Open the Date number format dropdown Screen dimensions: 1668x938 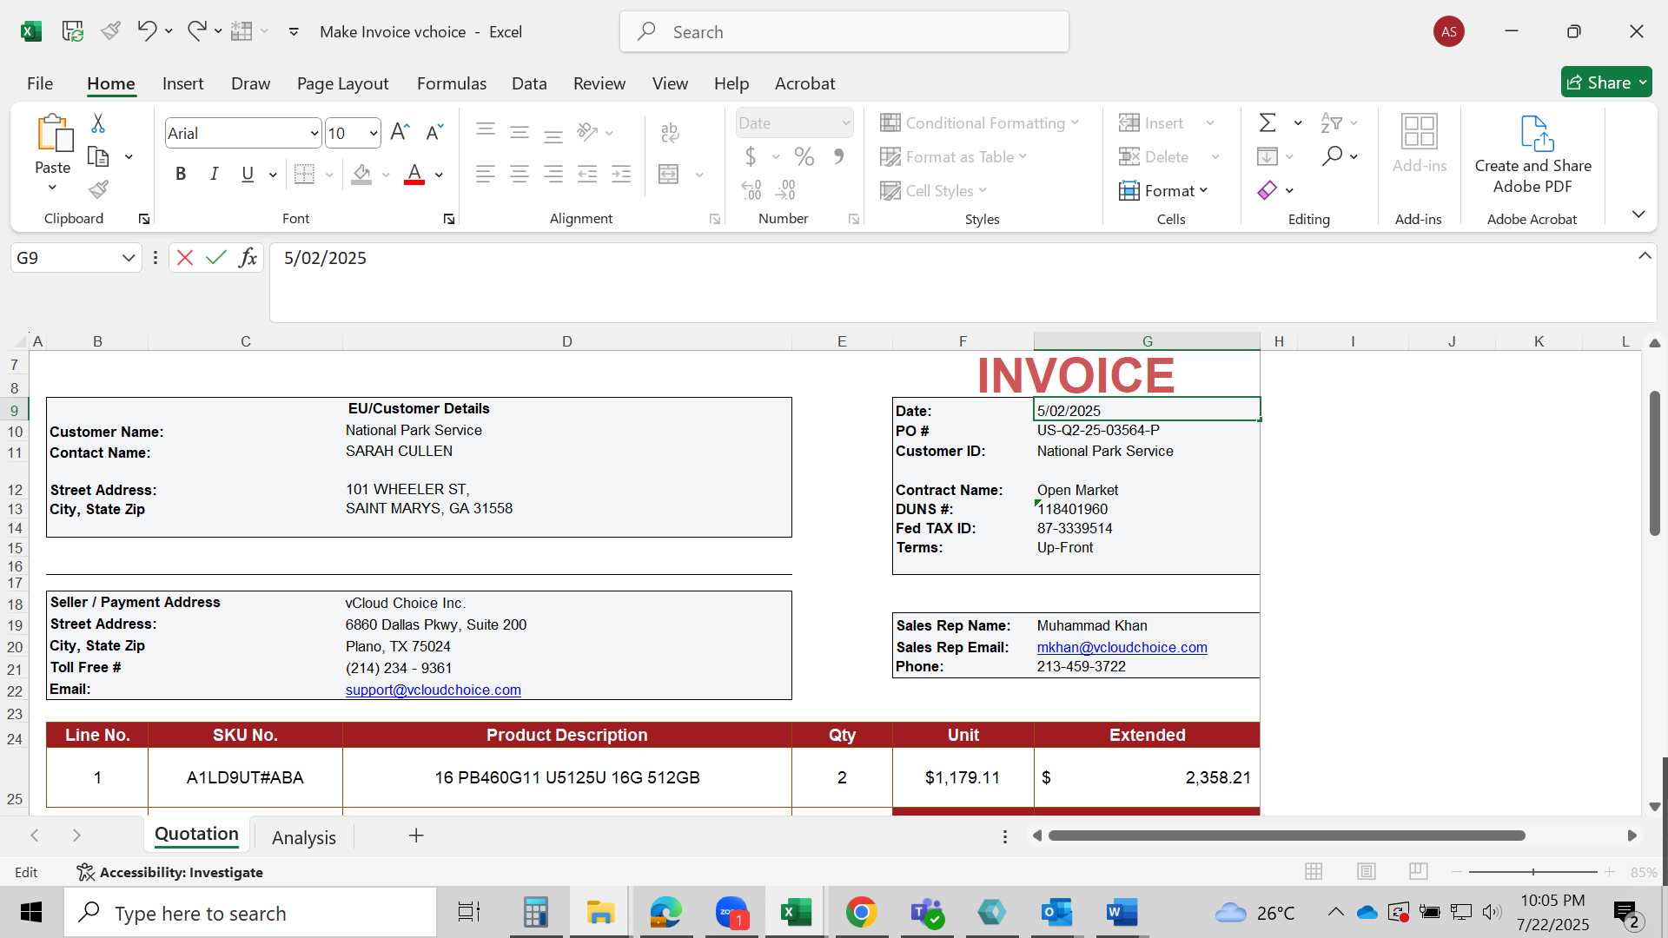pos(845,123)
